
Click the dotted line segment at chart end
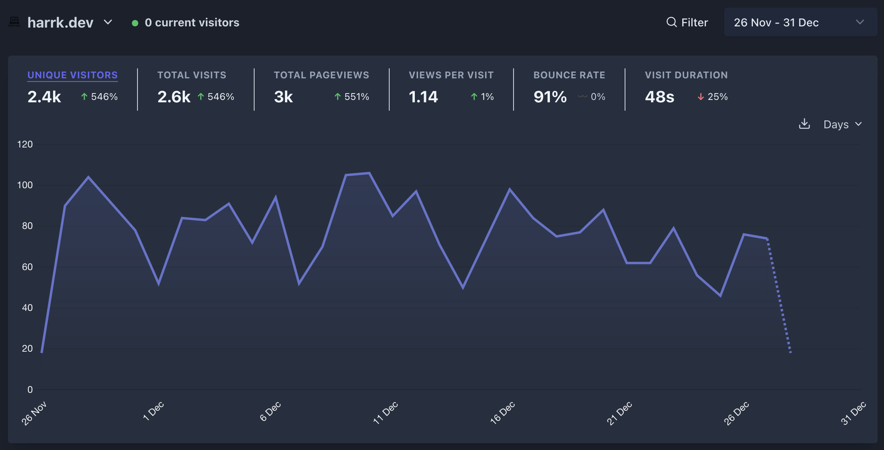(779, 296)
